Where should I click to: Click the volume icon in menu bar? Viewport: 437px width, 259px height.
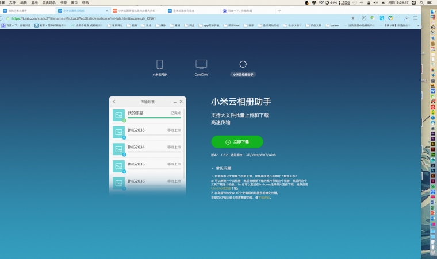pos(375,2)
